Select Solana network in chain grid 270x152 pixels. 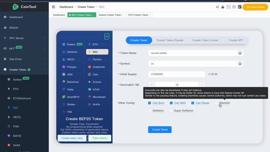[x=71, y=44]
